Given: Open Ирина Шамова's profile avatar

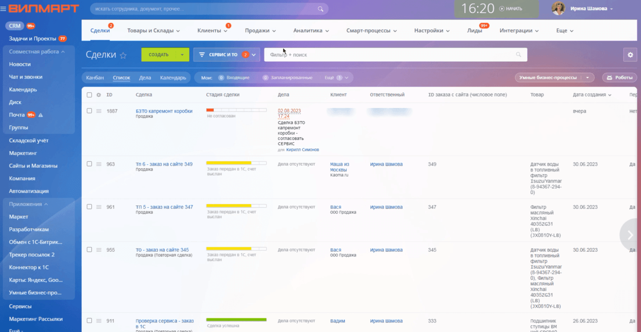Looking at the screenshot, I should tap(558, 9).
